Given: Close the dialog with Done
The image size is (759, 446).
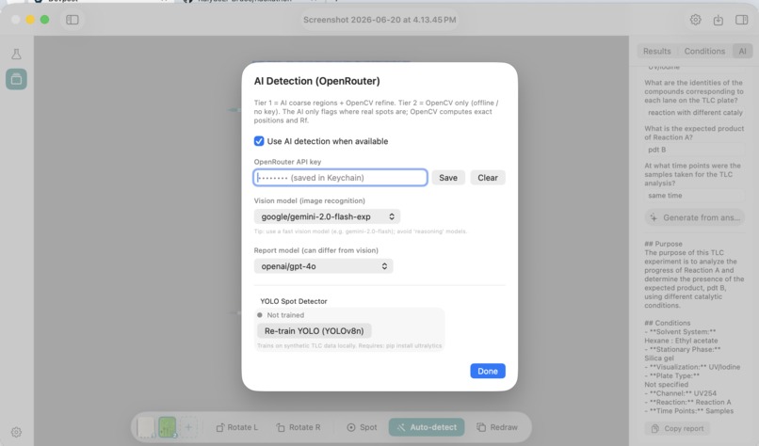Looking at the screenshot, I should point(488,371).
